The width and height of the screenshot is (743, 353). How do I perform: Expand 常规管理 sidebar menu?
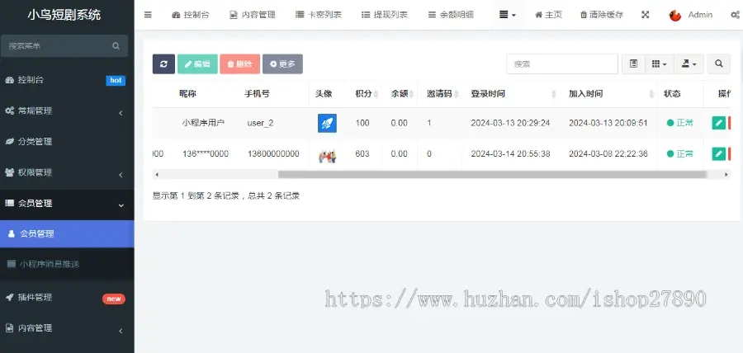pyautogui.click(x=67, y=111)
